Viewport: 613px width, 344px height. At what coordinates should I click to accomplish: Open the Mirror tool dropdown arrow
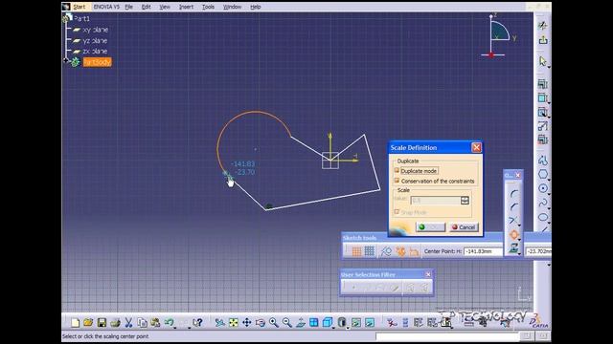tap(519, 240)
